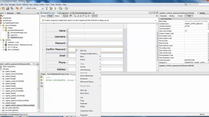Switch to the Source view button
Viewport: 209px width, 117px height.
click(x=43, y=16)
